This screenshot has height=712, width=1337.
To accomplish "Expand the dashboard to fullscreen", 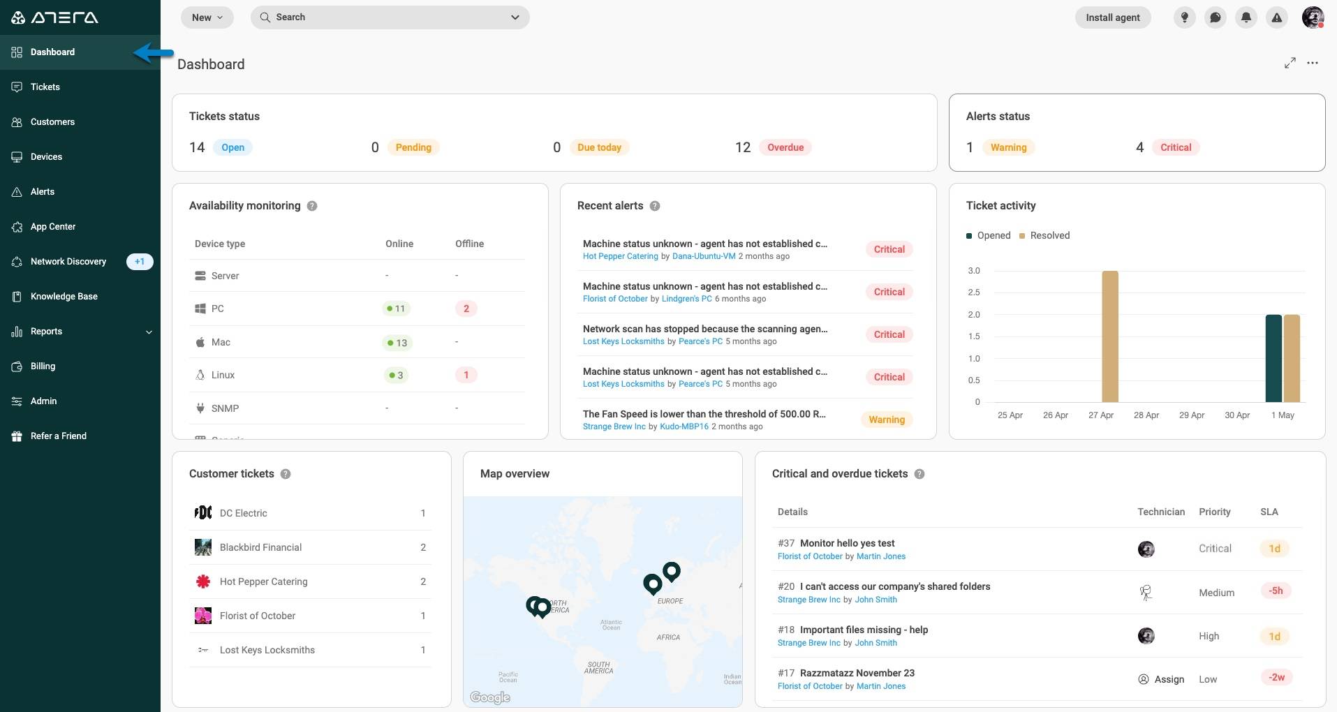I will (1290, 63).
